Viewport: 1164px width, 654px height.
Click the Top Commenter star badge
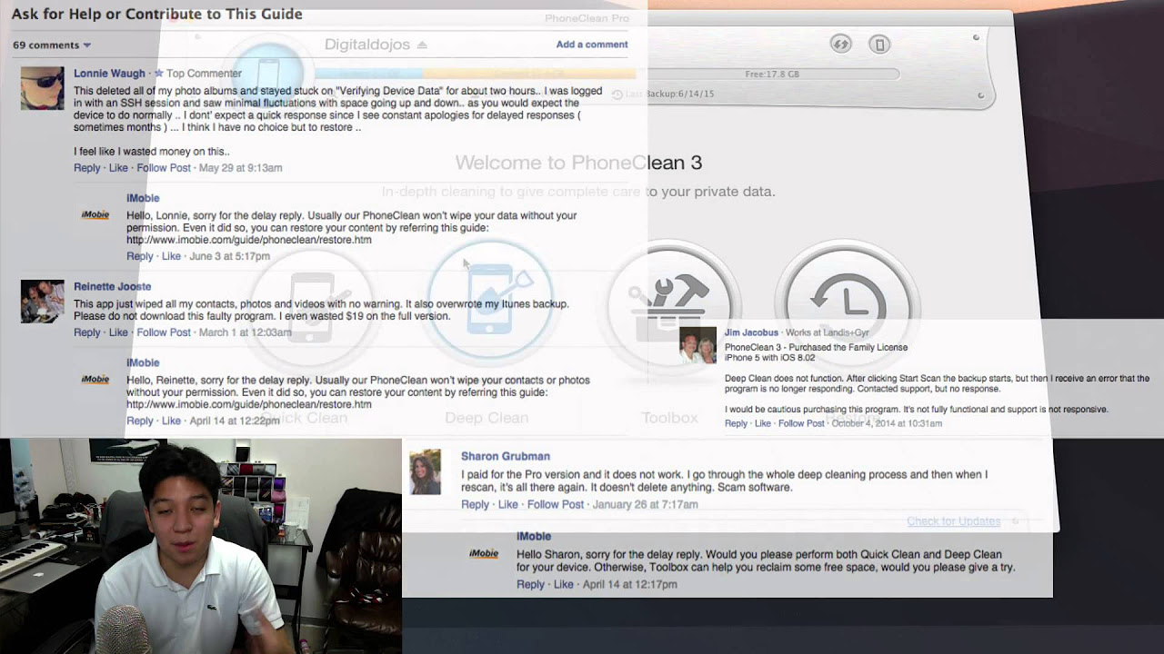158,73
